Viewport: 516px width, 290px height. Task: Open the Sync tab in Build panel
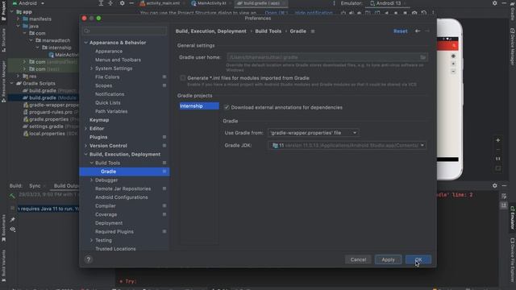coord(35,186)
